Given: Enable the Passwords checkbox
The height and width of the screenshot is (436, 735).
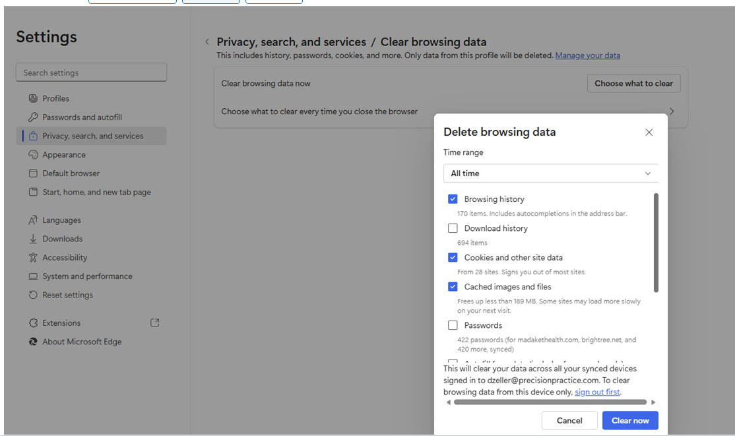Looking at the screenshot, I should [453, 325].
